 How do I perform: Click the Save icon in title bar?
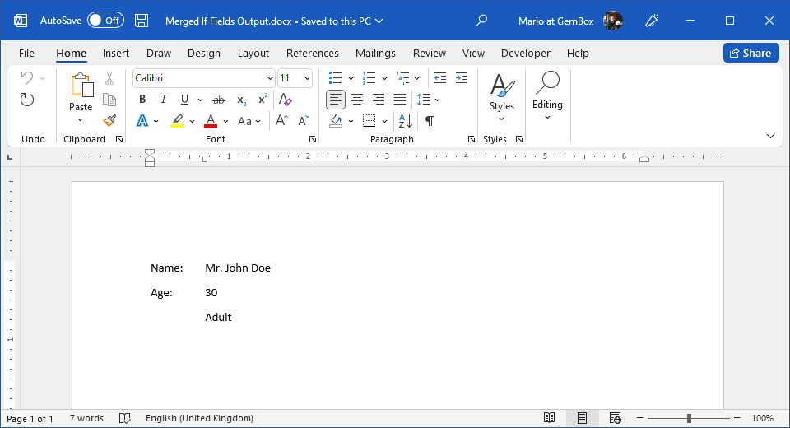(x=142, y=21)
